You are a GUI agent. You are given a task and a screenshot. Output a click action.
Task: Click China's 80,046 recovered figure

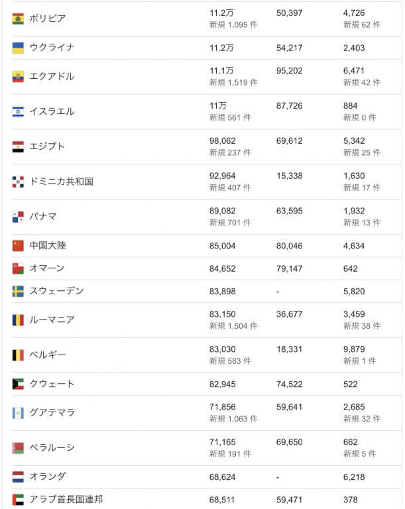(x=289, y=246)
